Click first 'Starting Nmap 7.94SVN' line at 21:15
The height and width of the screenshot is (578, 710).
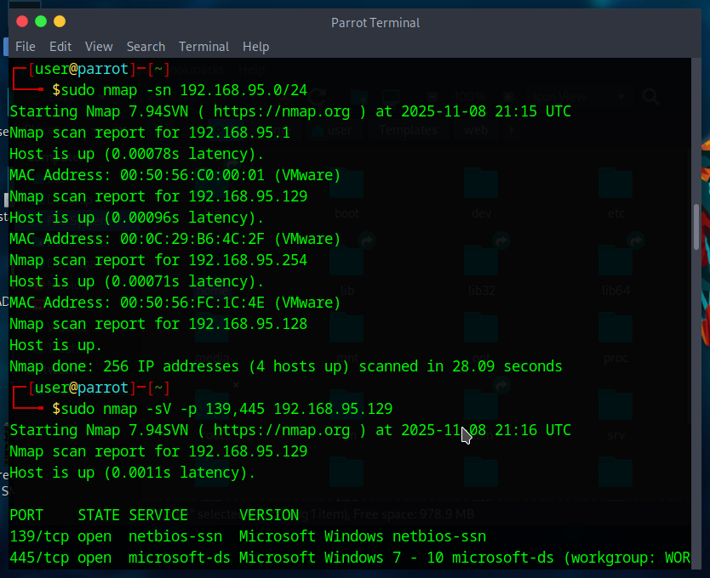point(290,111)
